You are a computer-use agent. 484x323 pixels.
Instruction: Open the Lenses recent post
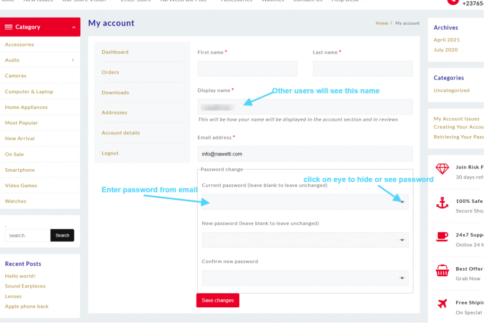coord(13,296)
